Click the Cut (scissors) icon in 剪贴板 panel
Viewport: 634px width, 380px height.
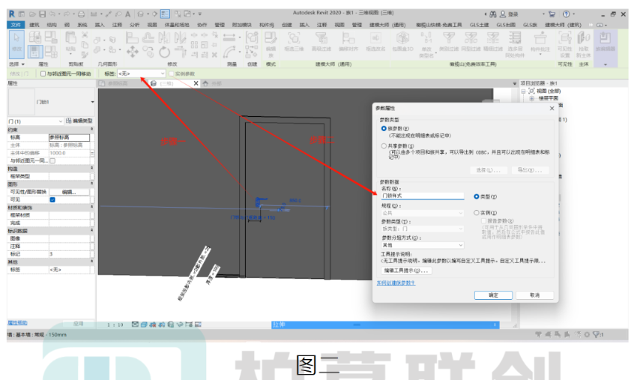(x=85, y=35)
